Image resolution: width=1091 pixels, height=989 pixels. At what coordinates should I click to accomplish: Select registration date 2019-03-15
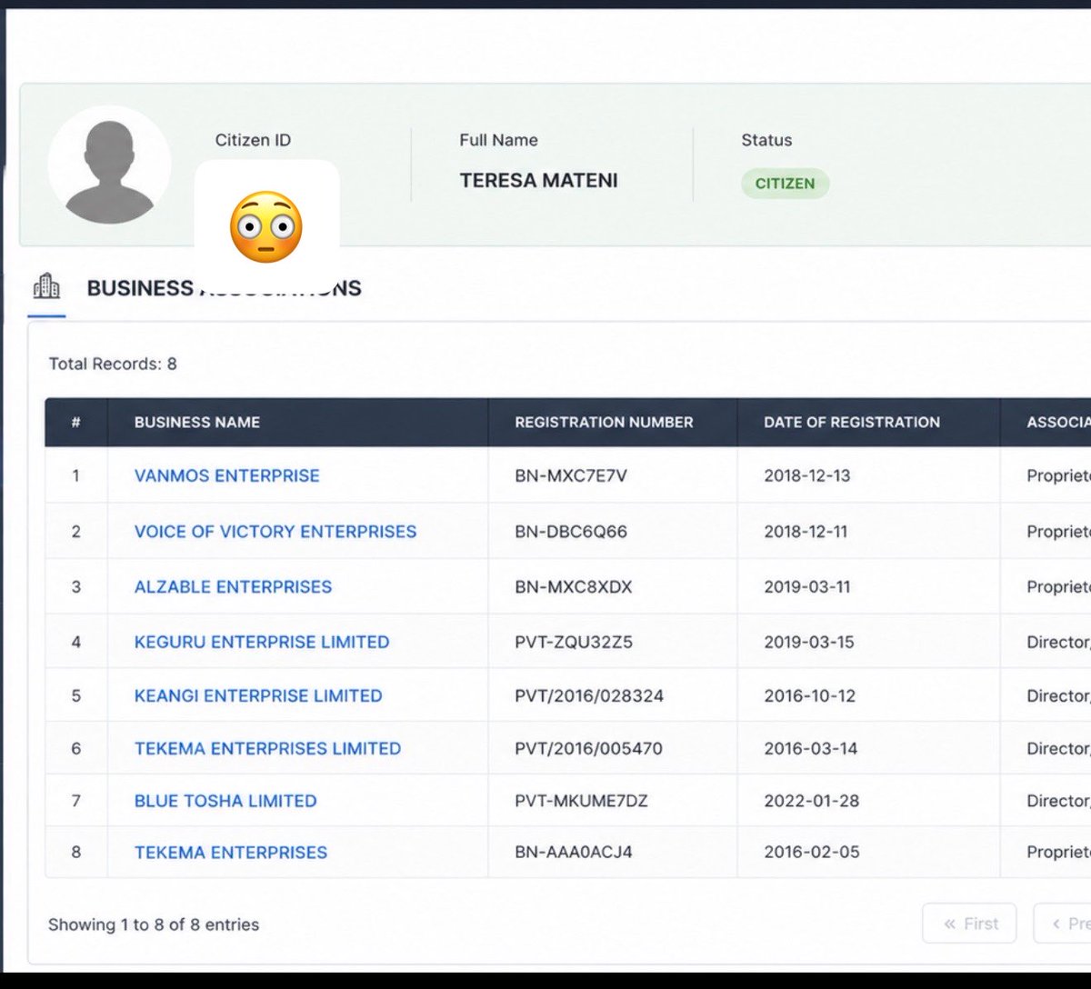[809, 642]
